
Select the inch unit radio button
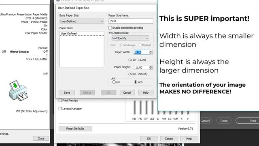click(136, 82)
